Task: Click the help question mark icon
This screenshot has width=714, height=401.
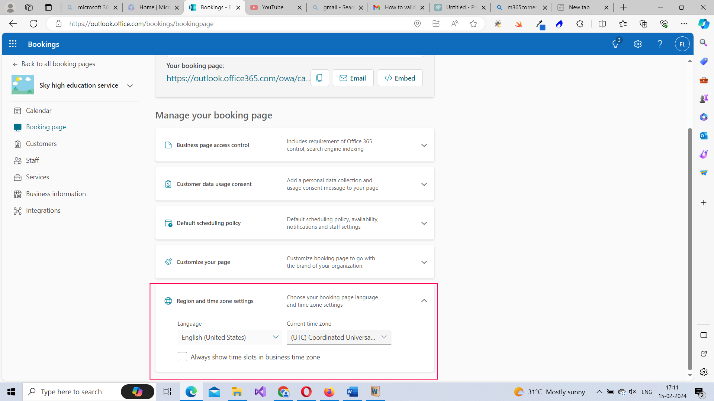Action: tap(660, 44)
